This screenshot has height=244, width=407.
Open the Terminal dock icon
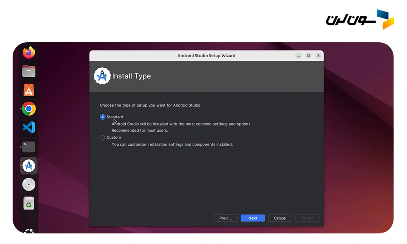29,146
